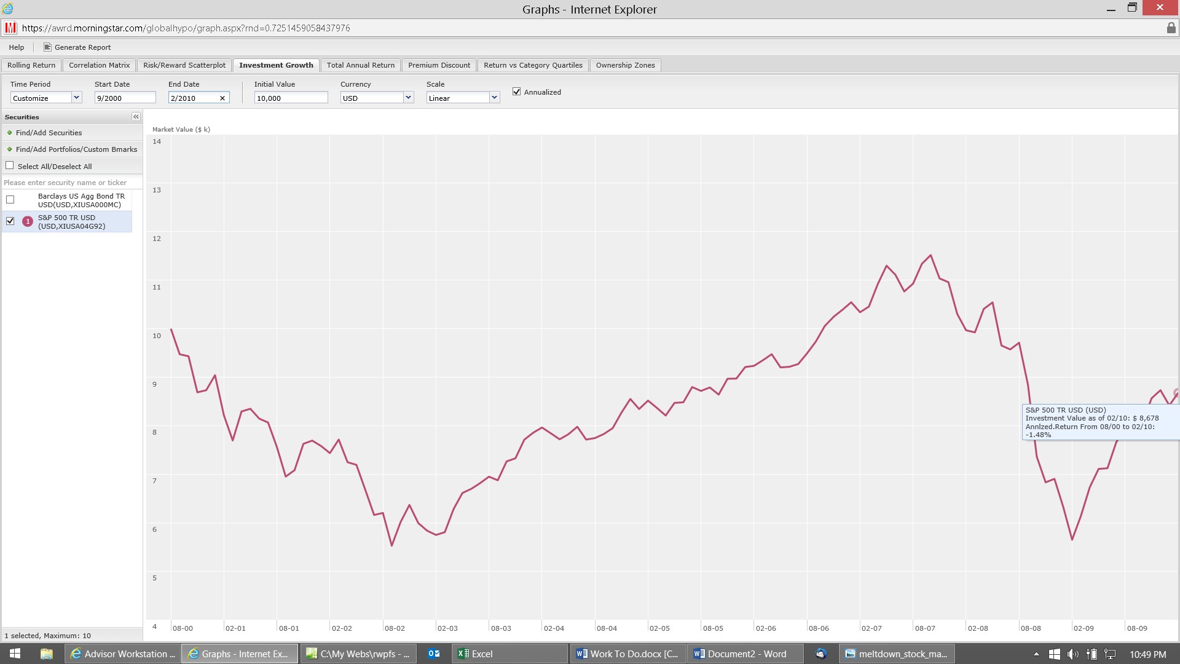1180x664 pixels.
Task: Open the Ownership Zones tab
Action: [x=625, y=65]
